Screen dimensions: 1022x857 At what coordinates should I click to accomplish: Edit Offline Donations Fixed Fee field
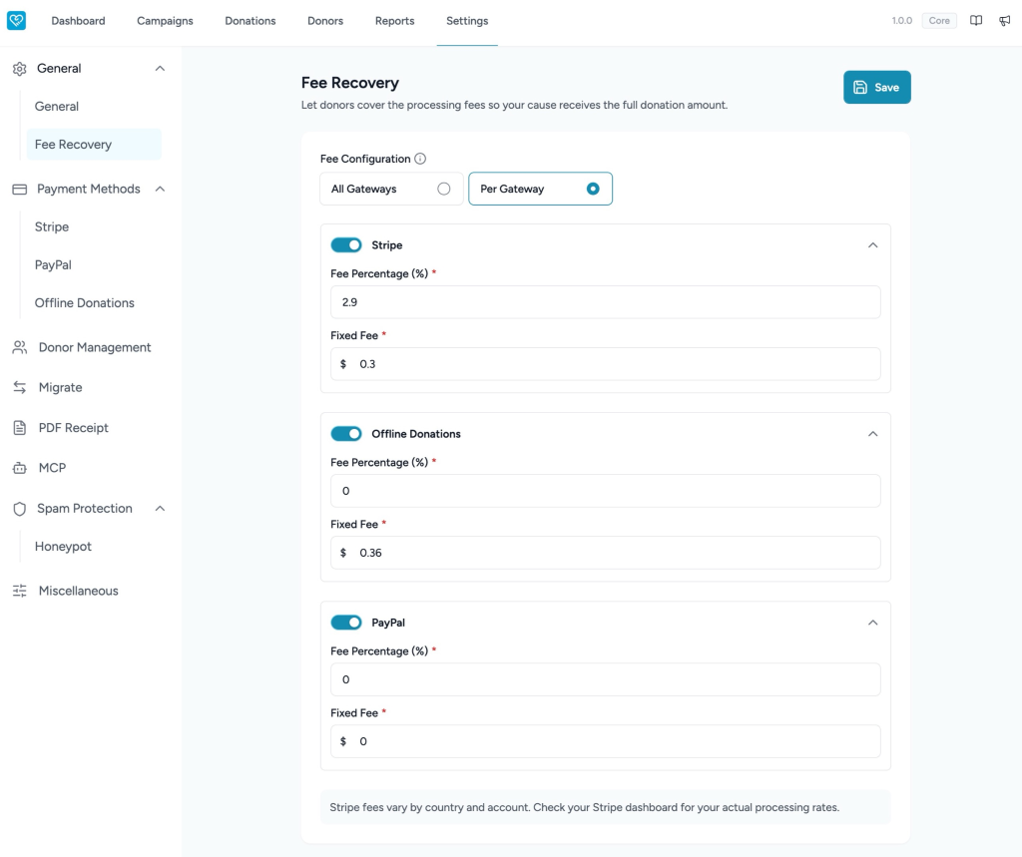[x=606, y=553]
